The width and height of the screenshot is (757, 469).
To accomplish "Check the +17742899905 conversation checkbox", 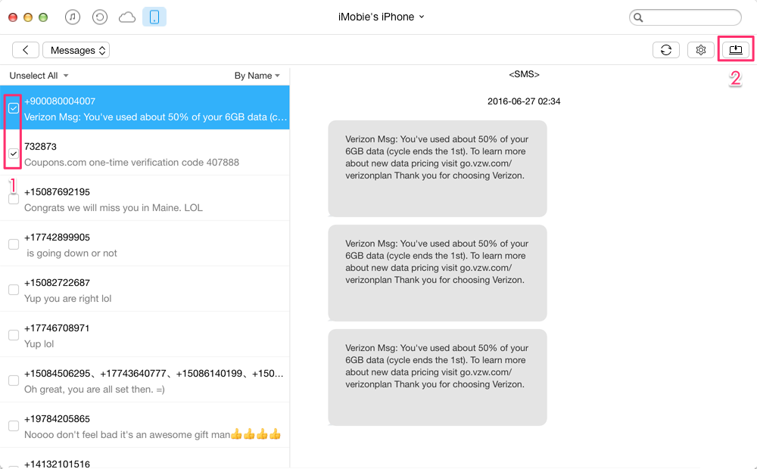I will pos(14,244).
